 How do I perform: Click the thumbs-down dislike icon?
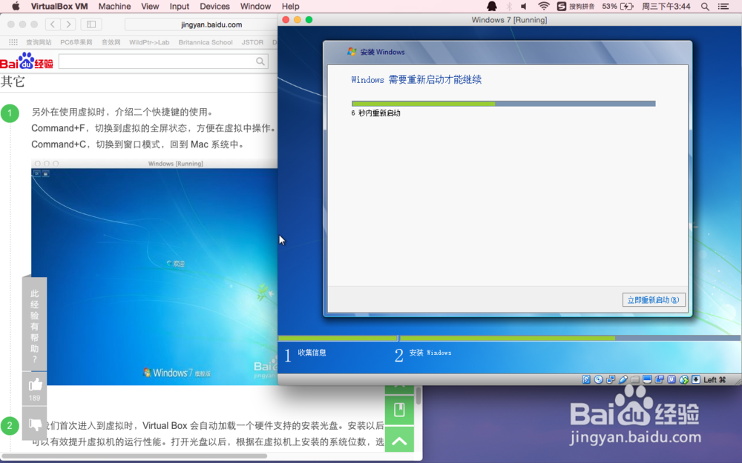(x=35, y=424)
